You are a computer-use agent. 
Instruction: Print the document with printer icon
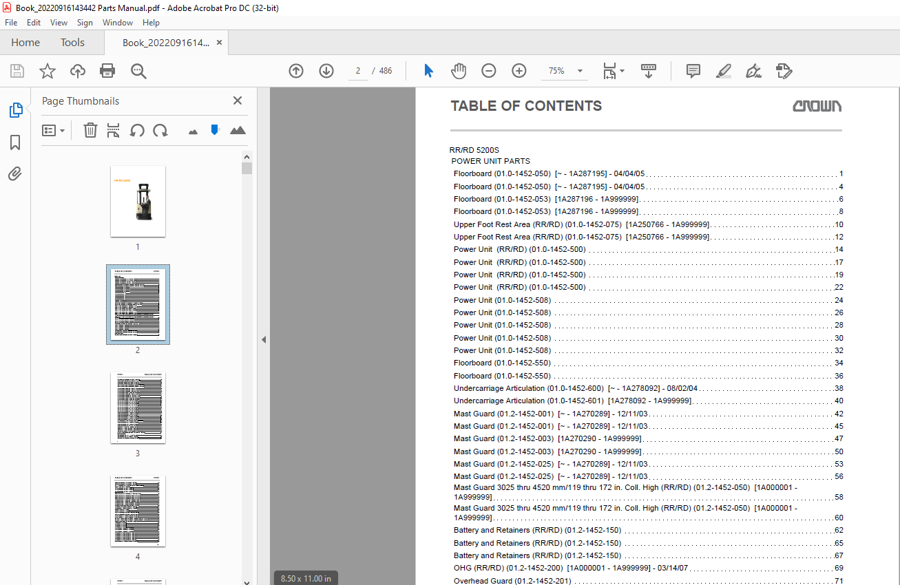coord(107,71)
